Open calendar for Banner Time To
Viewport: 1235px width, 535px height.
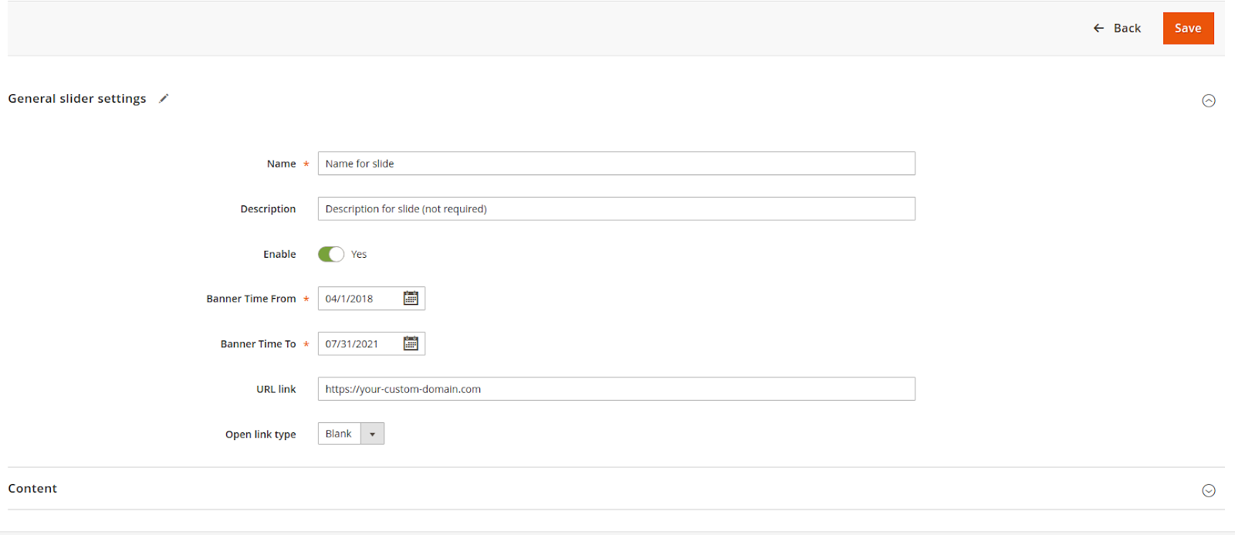click(411, 344)
